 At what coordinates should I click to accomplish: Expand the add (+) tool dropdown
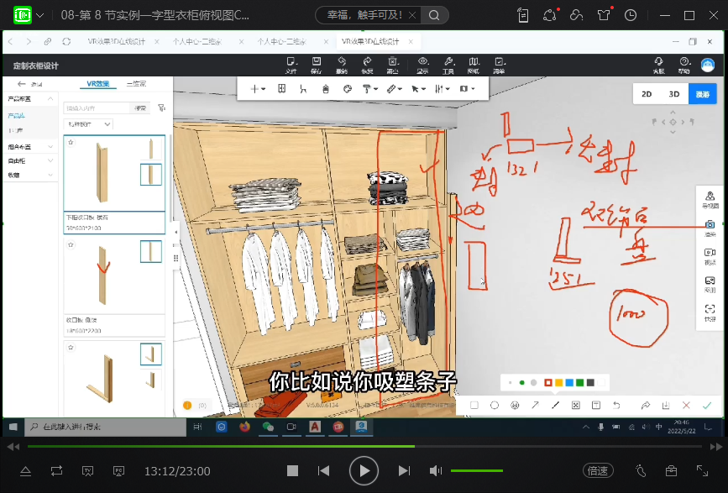258,88
